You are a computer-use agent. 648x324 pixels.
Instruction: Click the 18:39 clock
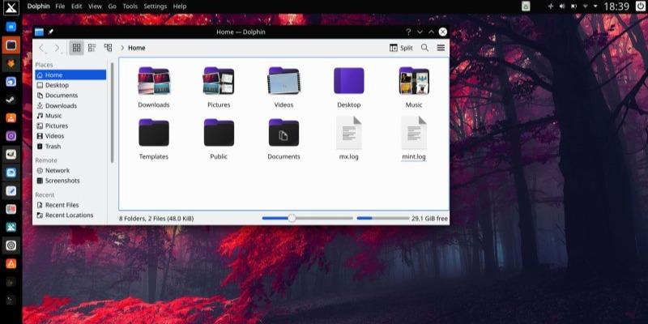click(x=616, y=6)
